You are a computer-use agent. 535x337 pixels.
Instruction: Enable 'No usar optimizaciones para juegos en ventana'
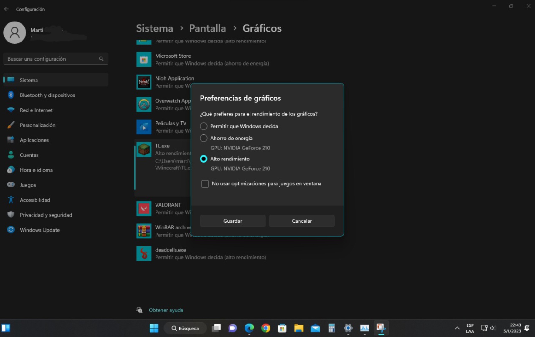click(x=205, y=184)
